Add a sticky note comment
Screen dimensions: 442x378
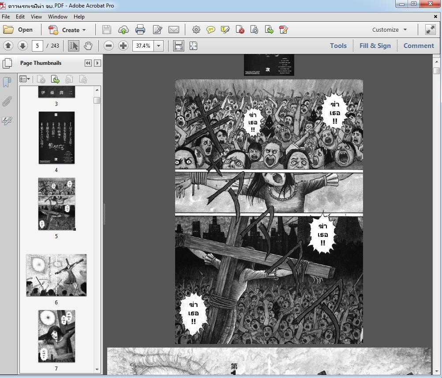(210, 30)
